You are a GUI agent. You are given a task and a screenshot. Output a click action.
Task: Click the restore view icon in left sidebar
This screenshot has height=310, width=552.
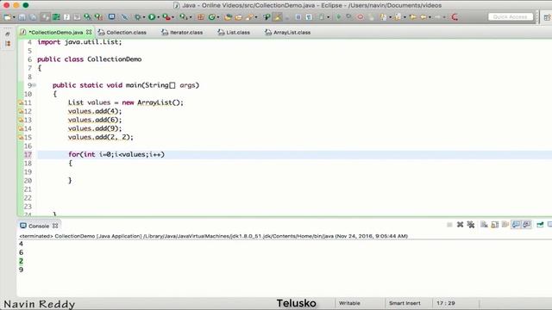(x=8, y=34)
